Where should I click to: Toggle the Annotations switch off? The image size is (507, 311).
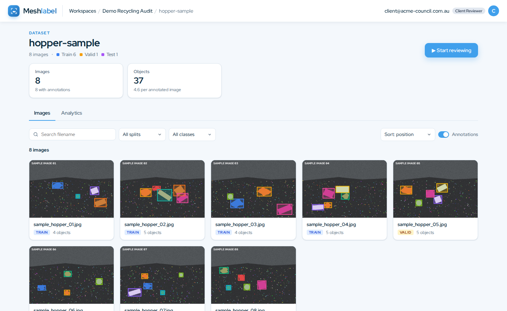pos(444,135)
